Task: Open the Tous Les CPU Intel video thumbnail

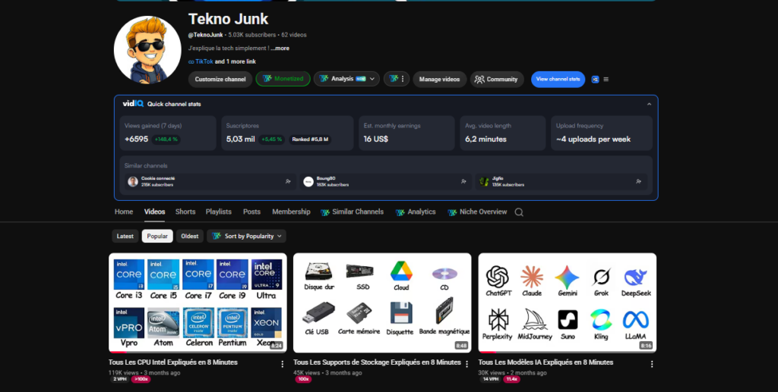Action: (198, 303)
